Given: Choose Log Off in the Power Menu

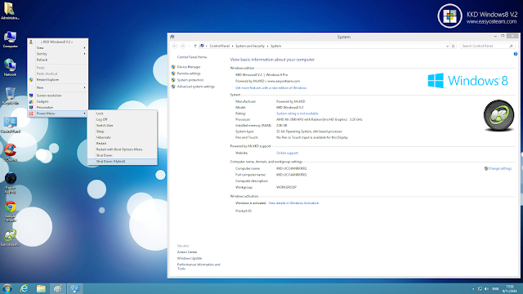Looking at the screenshot, I should [x=123, y=120].
